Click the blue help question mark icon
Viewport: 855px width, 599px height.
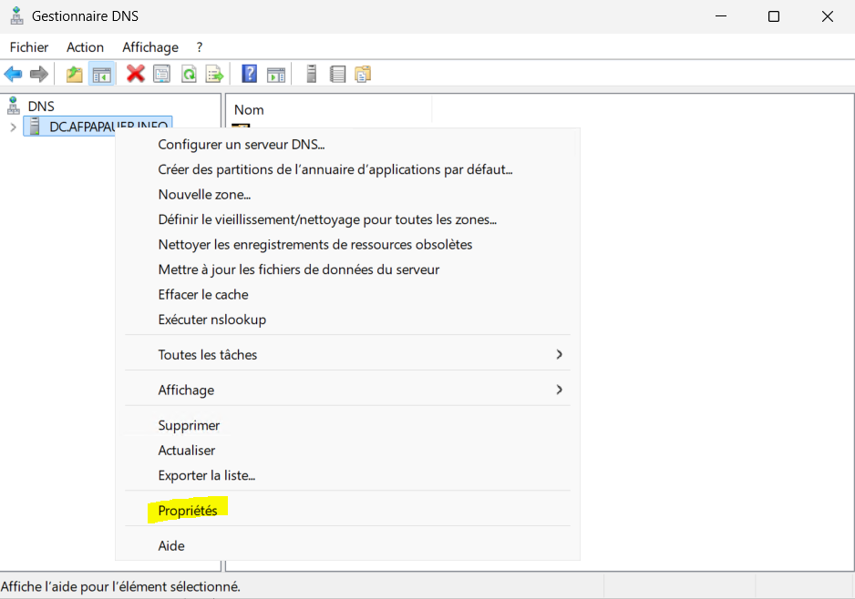249,75
